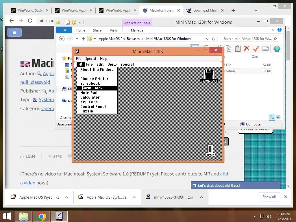Open Chrome from the taskbar
The height and width of the screenshot is (222, 296).
click(x=41, y=216)
